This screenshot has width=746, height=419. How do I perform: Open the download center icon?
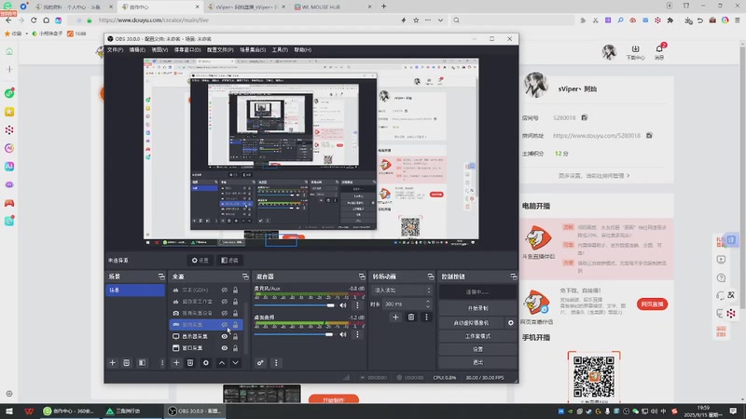636,51
